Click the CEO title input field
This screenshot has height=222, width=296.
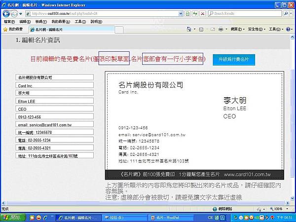[x=54, y=109]
